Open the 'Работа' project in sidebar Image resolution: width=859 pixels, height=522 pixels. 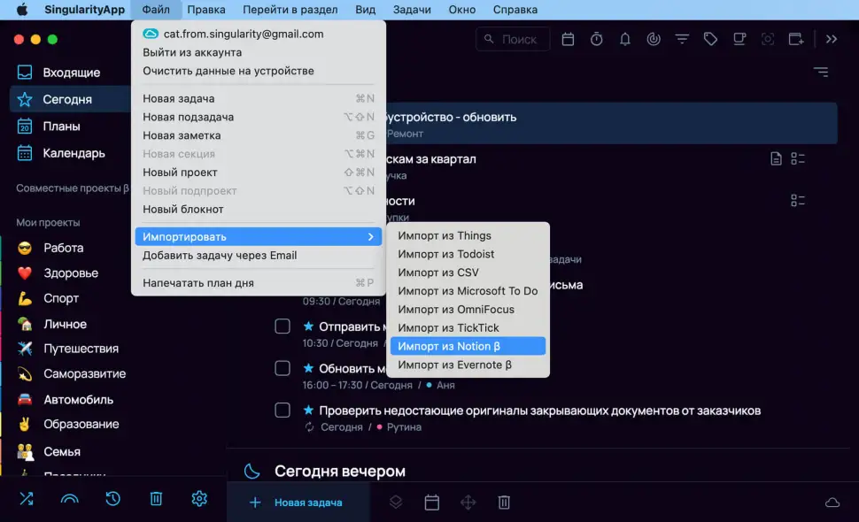(64, 248)
